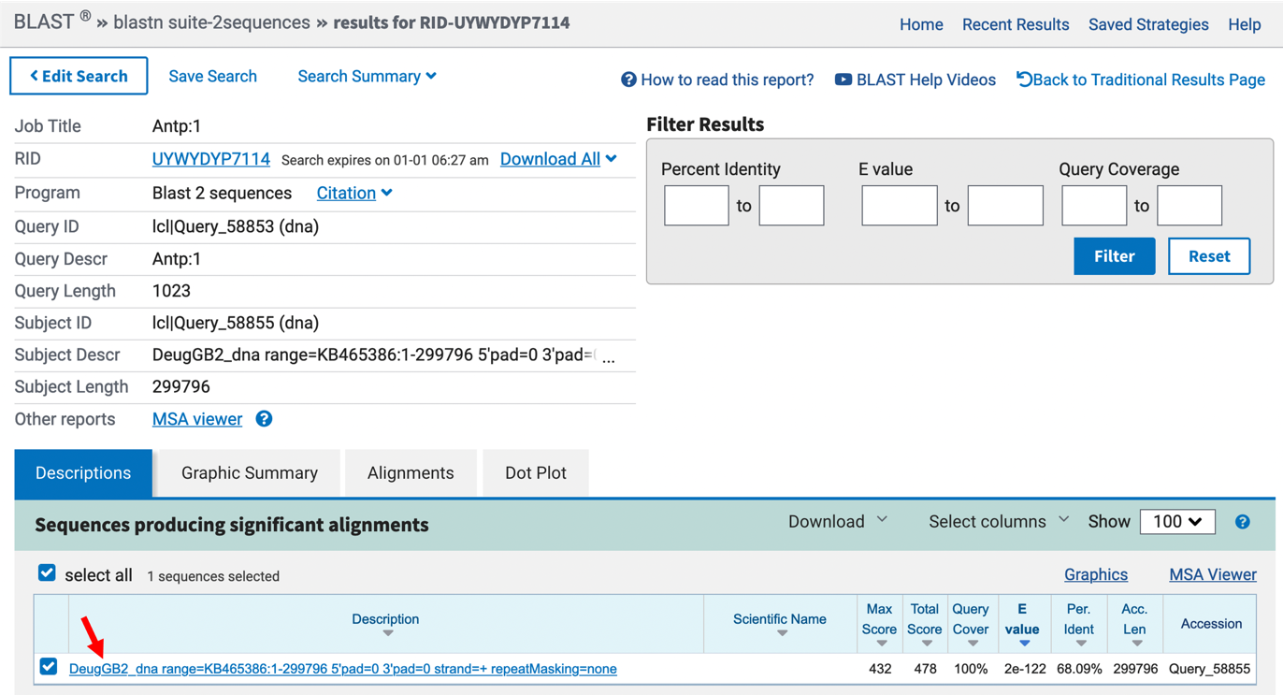Open the Download menu in results table header
The width and height of the screenshot is (1283, 695).
838,521
